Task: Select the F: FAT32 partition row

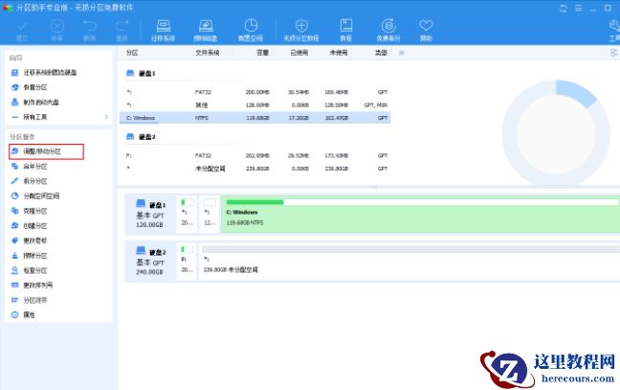Action: click(x=255, y=155)
